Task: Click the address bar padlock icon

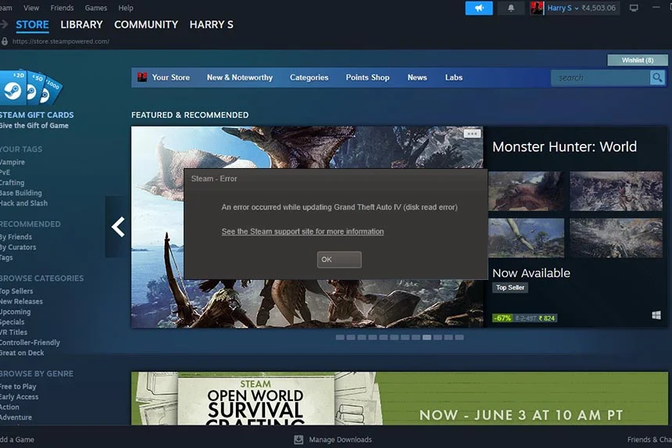Action: coord(5,41)
